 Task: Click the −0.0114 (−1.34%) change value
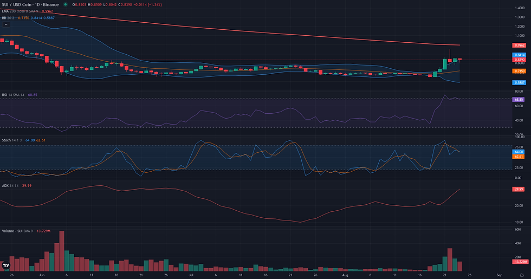pos(147,5)
